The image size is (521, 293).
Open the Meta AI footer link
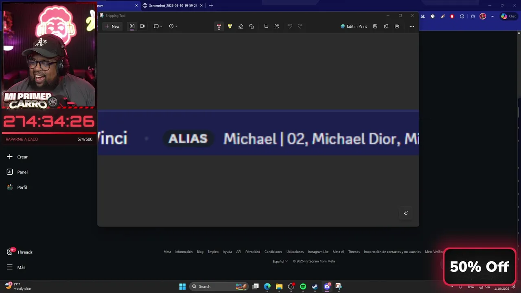[x=338, y=252]
